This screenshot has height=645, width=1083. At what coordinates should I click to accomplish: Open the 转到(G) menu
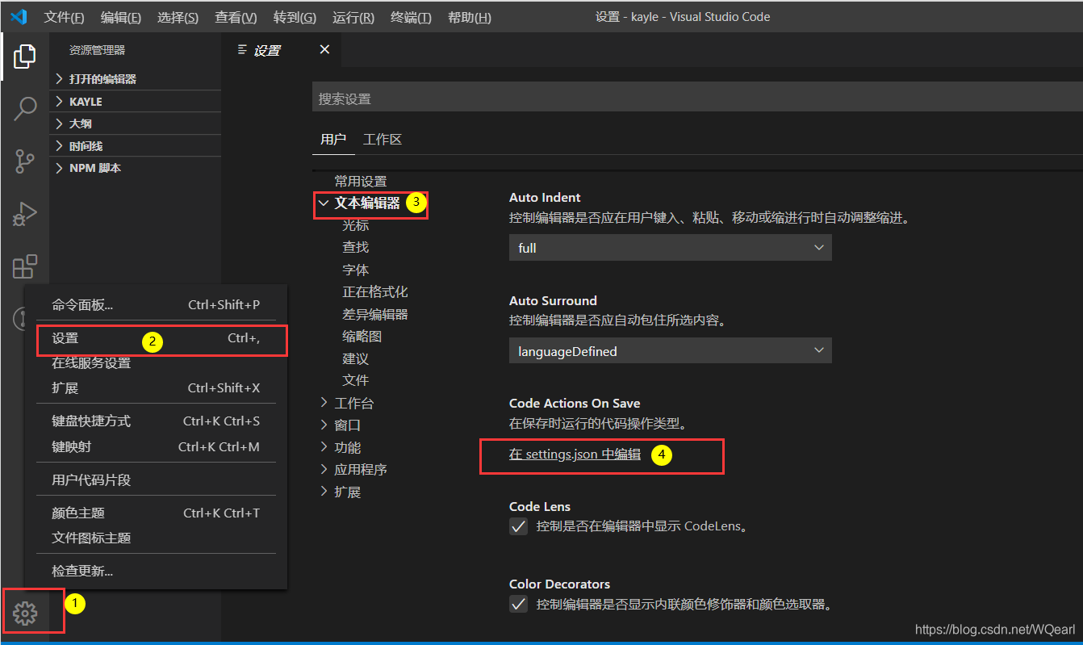295,18
